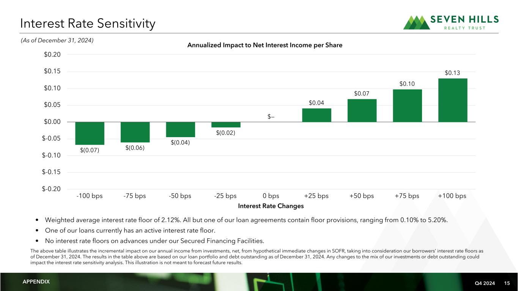
Task: Click the chart title about Net Interest Income
Action: (265, 45)
